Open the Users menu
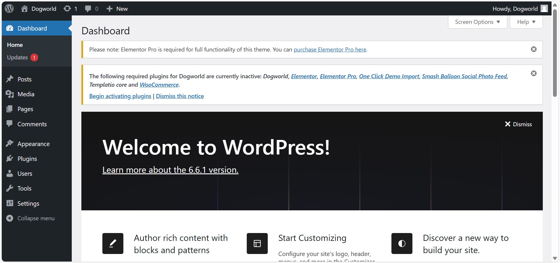Screen dimensions: 560x263 point(25,173)
